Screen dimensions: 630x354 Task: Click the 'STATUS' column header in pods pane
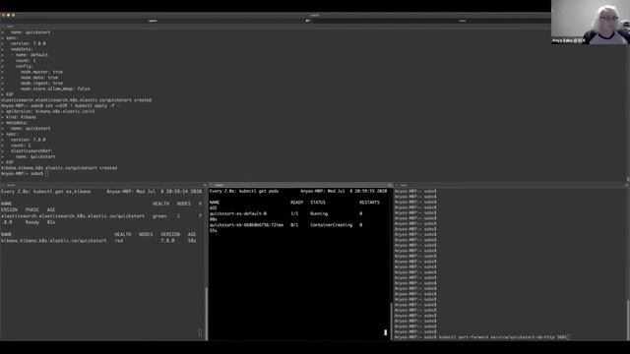click(318, 203)
